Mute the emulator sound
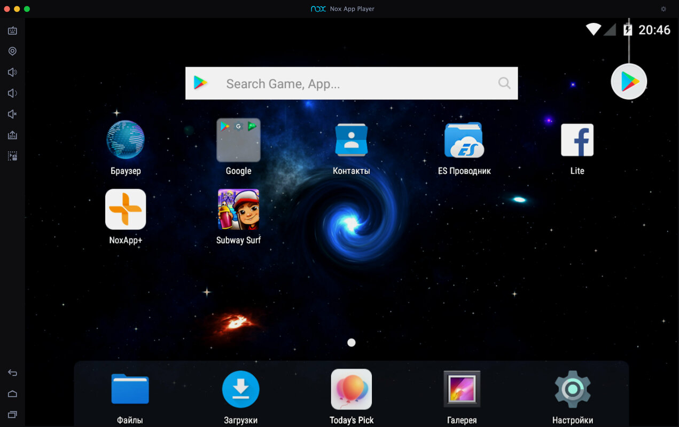Screen dimensions: 679x427 (12, 114)
